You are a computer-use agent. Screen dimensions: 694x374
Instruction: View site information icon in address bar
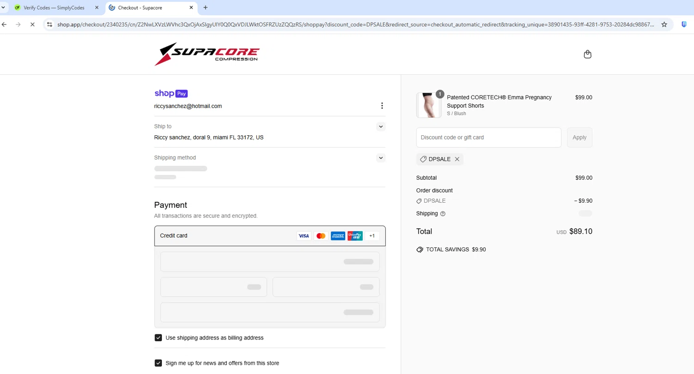(50, 24)
